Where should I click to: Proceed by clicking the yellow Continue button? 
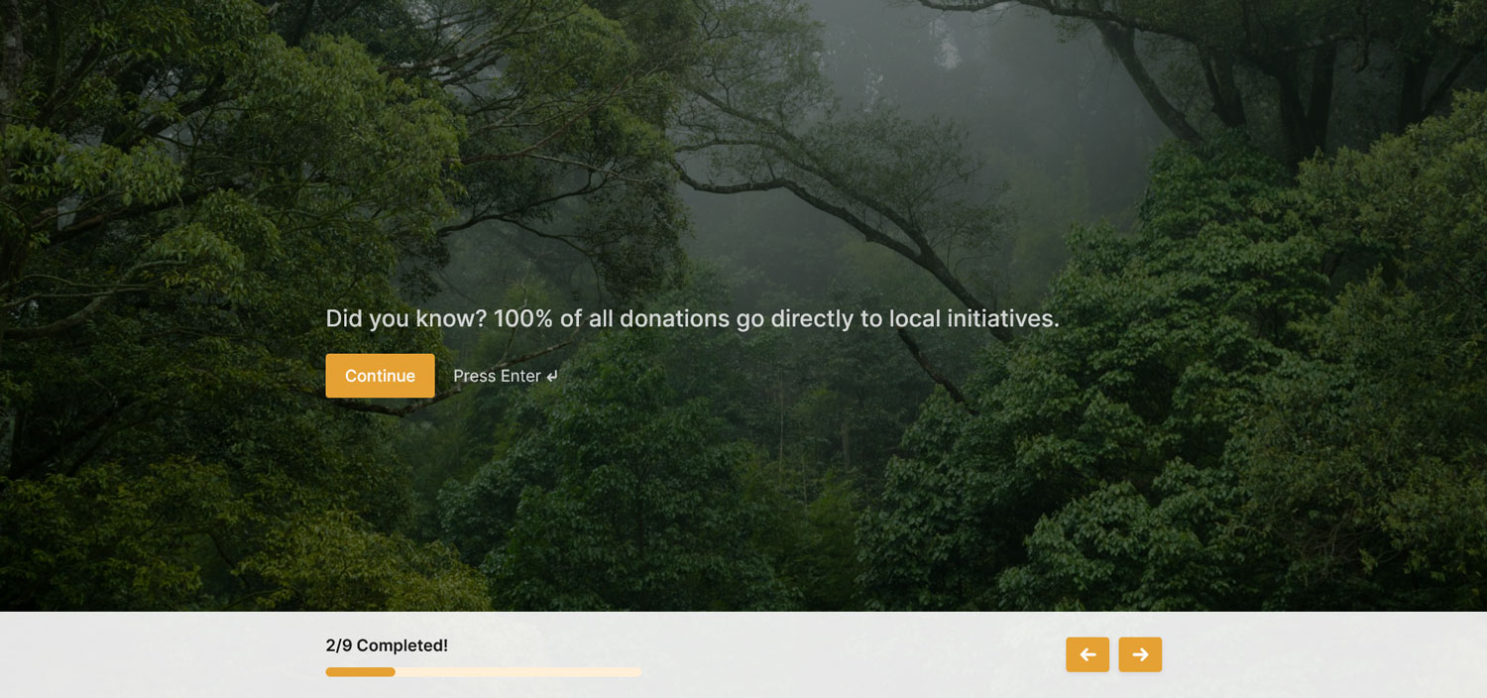(x=380, y=376)
